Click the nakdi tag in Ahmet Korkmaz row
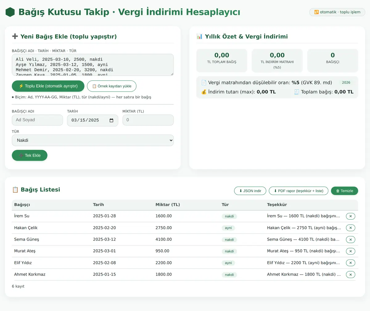 pos(229,275)
